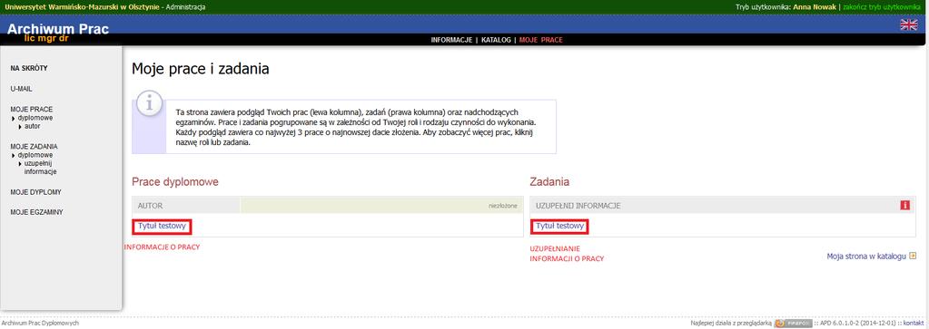Viewport: 929px width, 329px height.
Task: Click zakończ tryb użytkownika link
Action: (882, 6)
